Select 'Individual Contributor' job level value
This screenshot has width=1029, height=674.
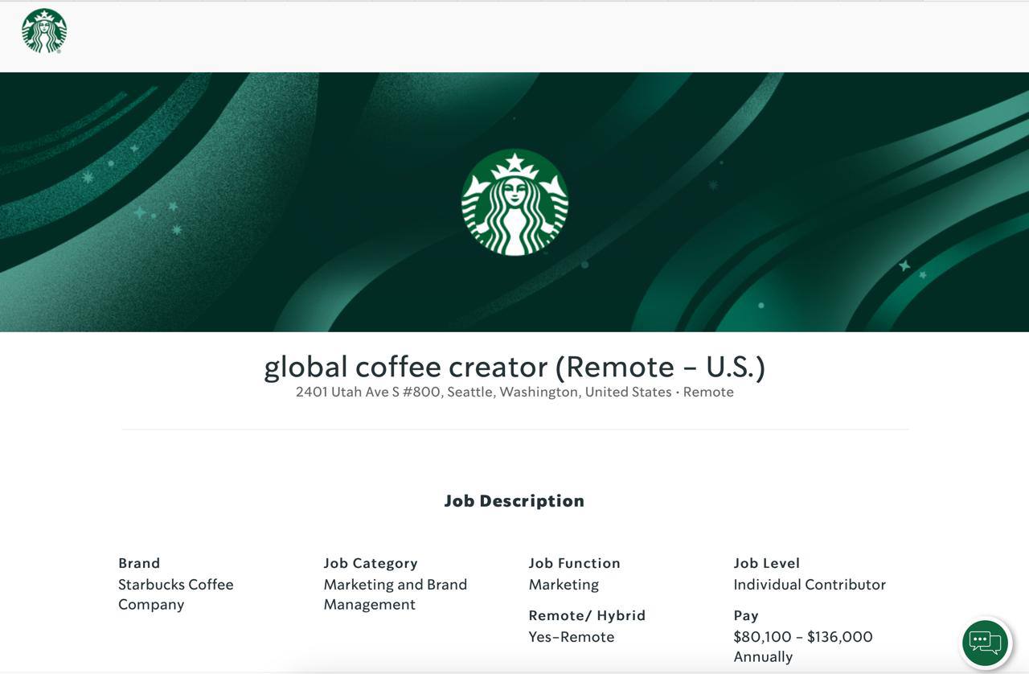coord(810,585)
